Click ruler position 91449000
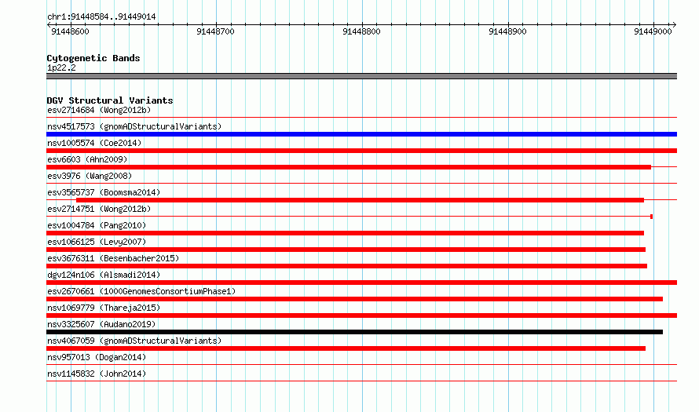The width and height of the screenshot is (699, 412). coord(653,31)
